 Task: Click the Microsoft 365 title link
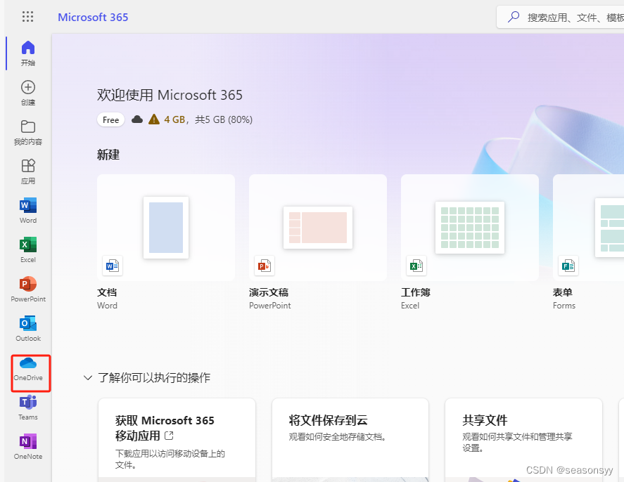93,17
